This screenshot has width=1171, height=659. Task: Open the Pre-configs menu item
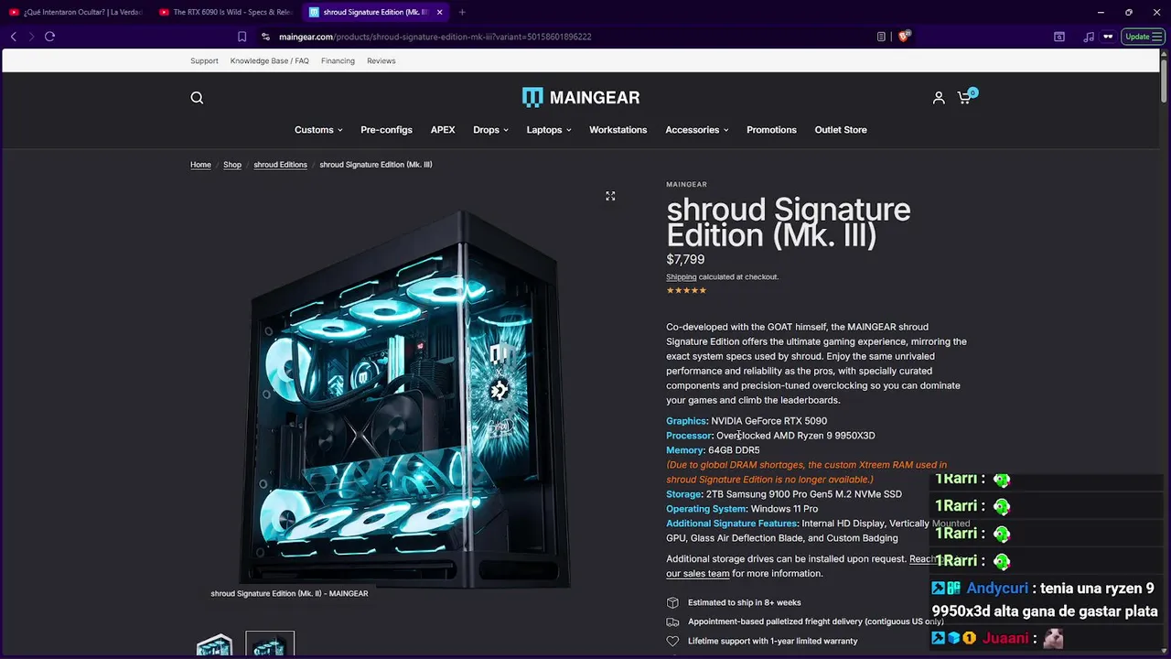pyautogui.click(x=386, y=130)
